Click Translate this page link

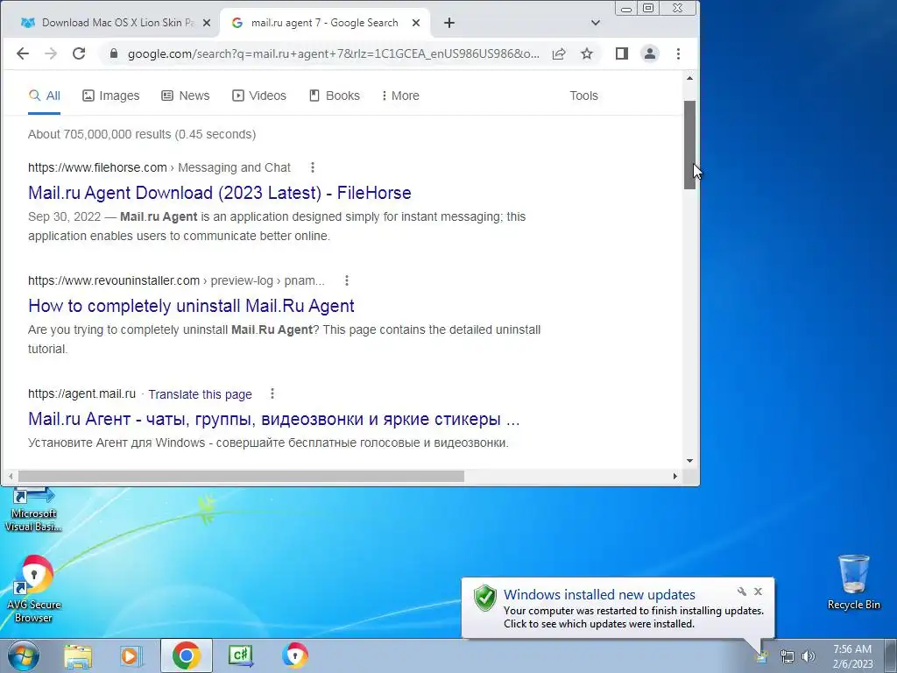201,394
